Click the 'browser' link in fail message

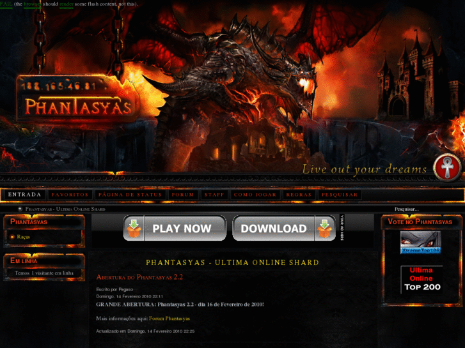point(33,4)
